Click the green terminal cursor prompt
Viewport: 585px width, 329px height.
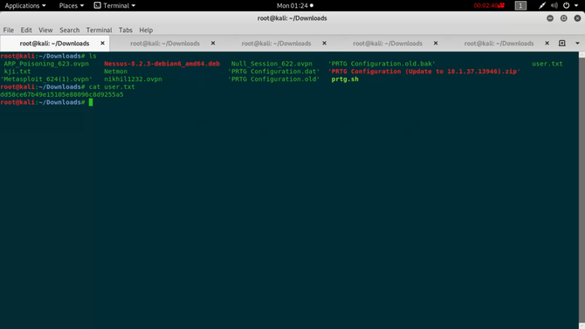point(91,102)
